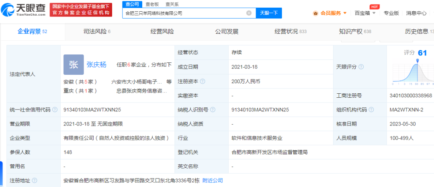The image size is (434, 187).
Task: Select the 查公司 search tab
Action: tap(132, 4)
